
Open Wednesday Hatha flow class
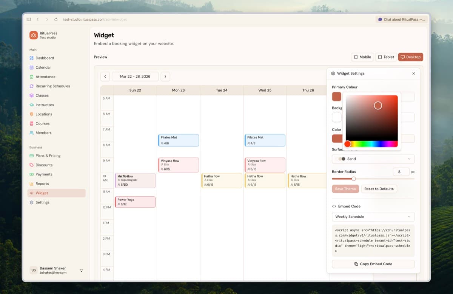click(265, 180)
